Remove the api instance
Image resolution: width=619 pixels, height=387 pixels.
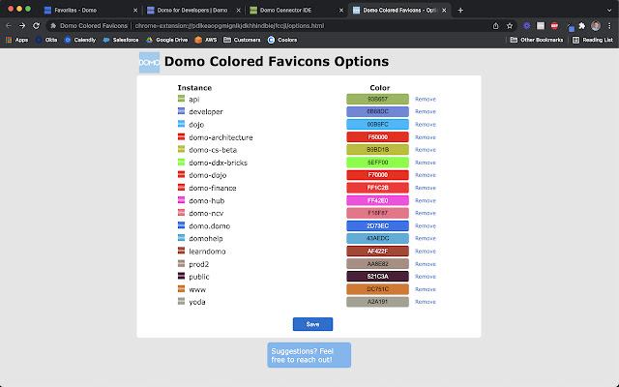point(426,99)
